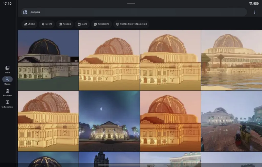
Task: Open the palace photo with crescent moon
Action: [x=109, y=121]
